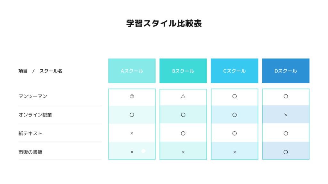Click the 項目 / スクール名 header label
Image resolution: width=328 pixels, height=184 pixels.
(40, 71)
